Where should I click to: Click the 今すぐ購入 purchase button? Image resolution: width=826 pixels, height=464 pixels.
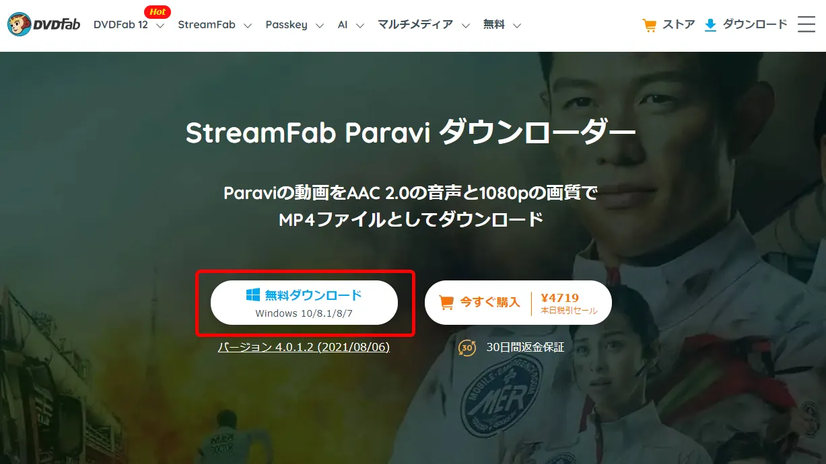518,303
